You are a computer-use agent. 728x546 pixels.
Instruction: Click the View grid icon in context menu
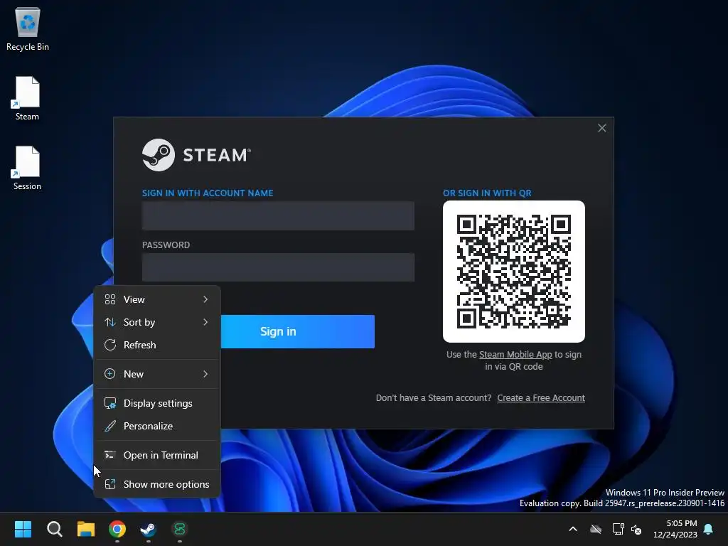coord(110,299)
